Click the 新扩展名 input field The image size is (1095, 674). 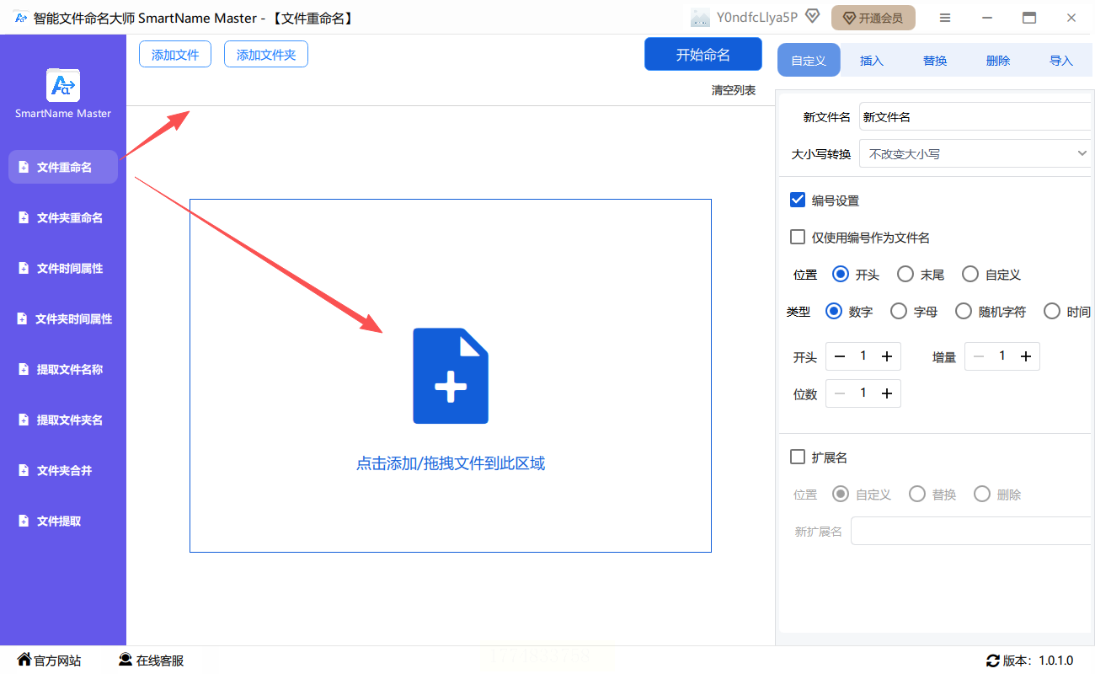coord(971,531)
